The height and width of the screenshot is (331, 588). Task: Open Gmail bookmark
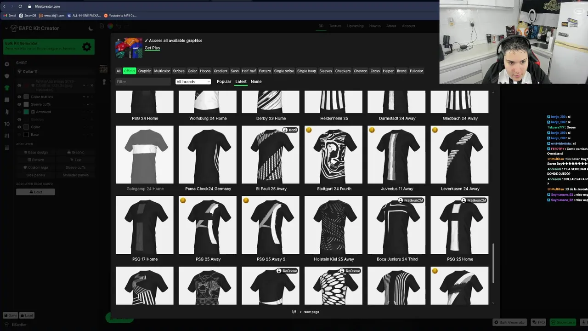click(x=10, y=16)
